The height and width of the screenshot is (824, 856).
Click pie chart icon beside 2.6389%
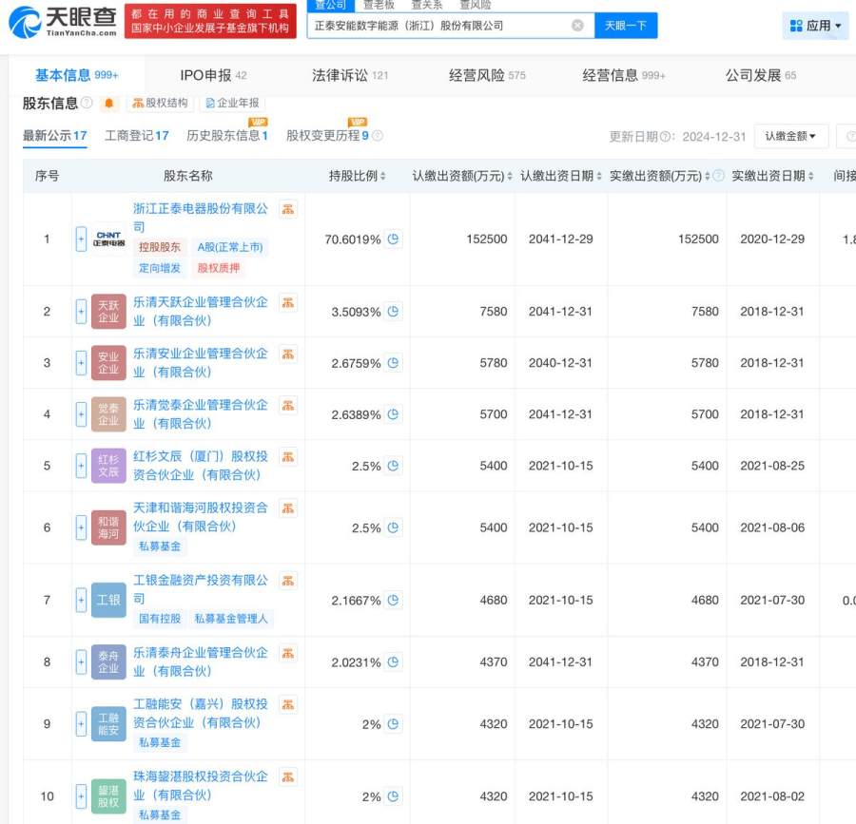click(393, 414)
